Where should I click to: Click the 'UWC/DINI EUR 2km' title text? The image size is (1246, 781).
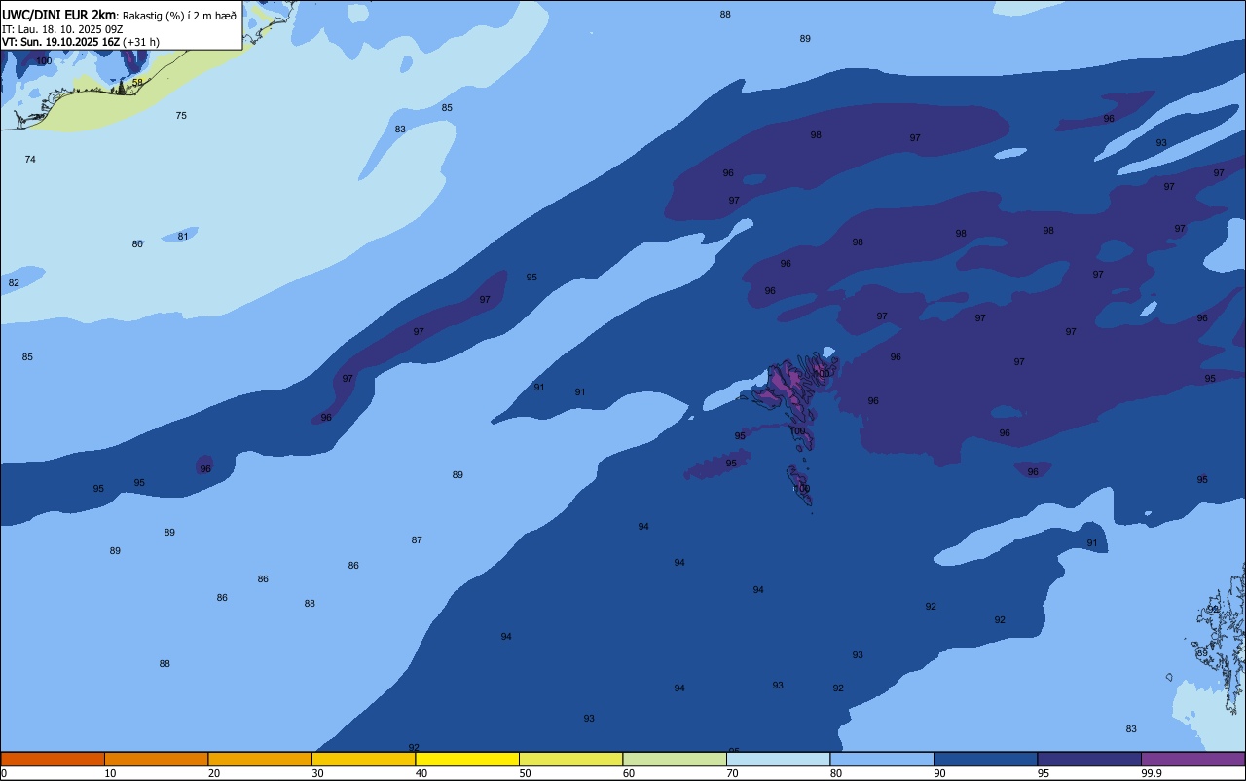pyautogui.click(x=59, y=15)
